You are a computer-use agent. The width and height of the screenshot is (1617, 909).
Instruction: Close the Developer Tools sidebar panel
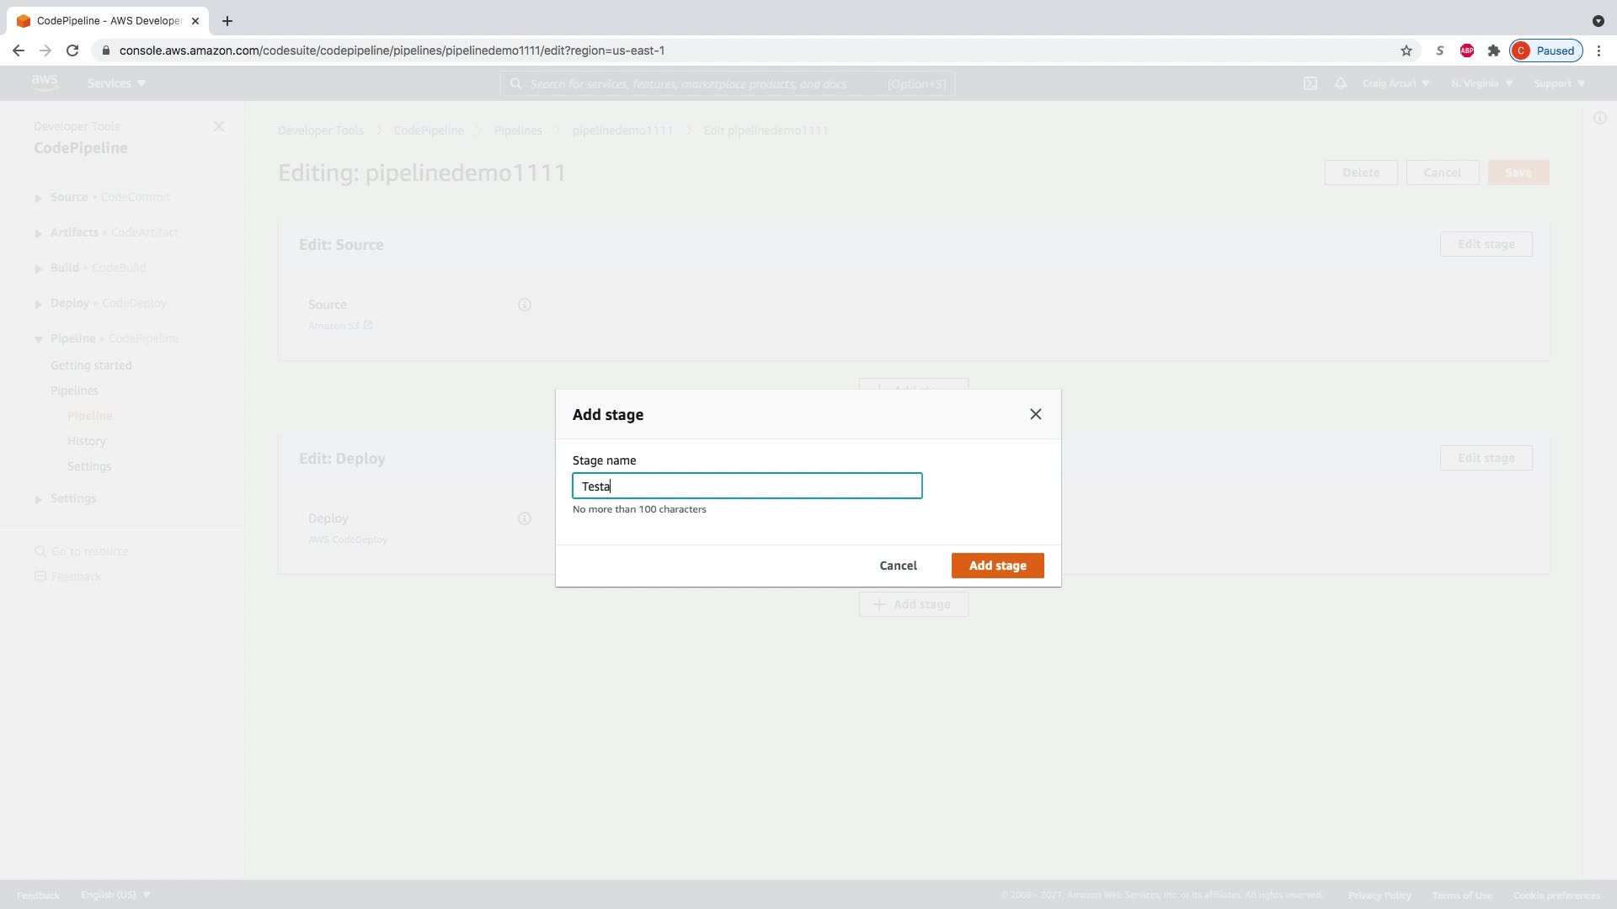(x=219, y=126)
